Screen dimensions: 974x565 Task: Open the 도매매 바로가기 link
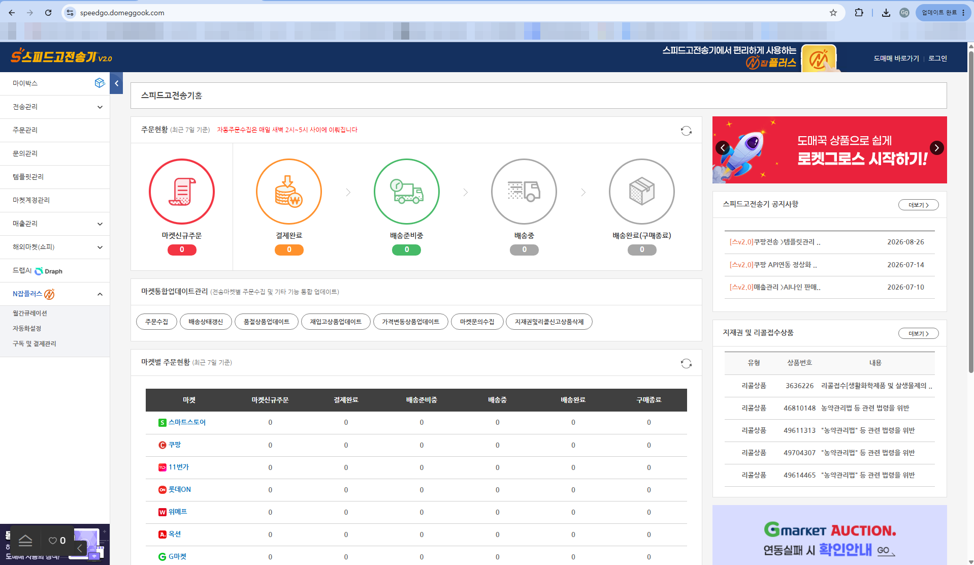click(x=896, y=58)
